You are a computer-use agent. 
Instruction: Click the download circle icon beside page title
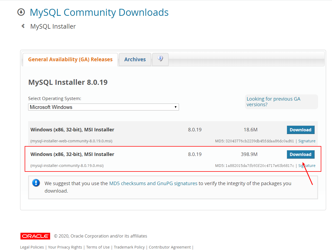(x=21, y=12)
